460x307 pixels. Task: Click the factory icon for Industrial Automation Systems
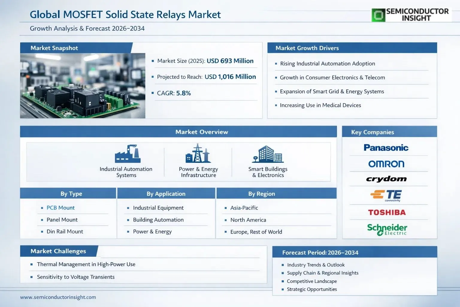point(128,154)
